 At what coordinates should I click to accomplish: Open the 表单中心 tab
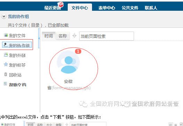coord(107,8)
